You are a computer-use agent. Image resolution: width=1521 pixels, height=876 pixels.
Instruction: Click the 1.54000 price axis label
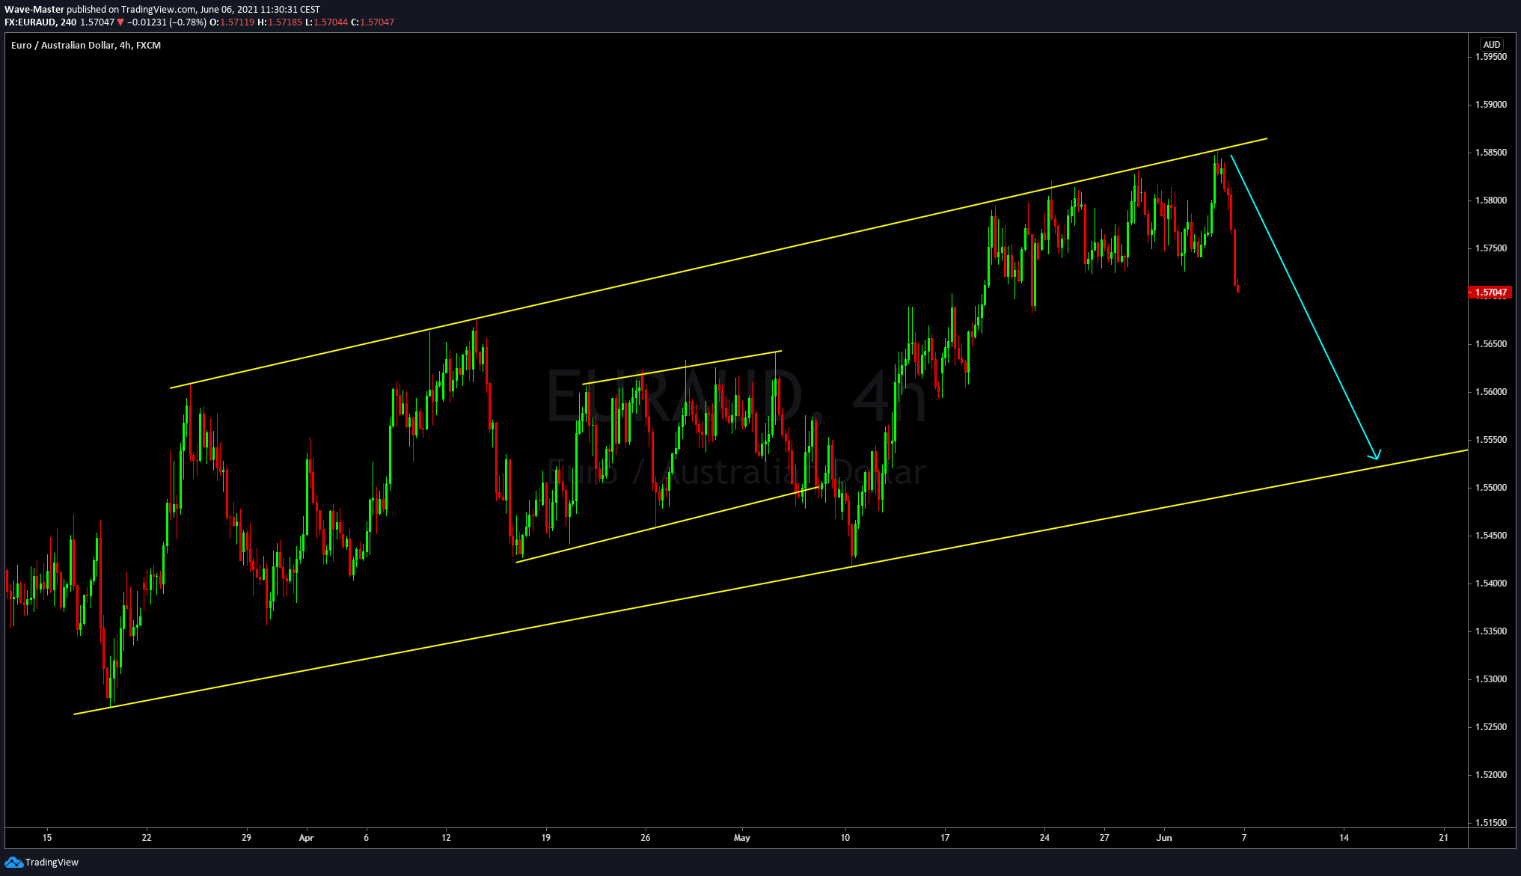pyautogui.click(x=1491, y=584)
